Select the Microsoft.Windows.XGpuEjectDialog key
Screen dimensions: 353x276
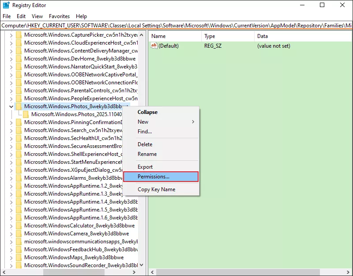[73, 170]
